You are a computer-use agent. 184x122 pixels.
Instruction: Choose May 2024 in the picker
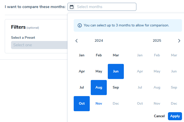point(99,71)
